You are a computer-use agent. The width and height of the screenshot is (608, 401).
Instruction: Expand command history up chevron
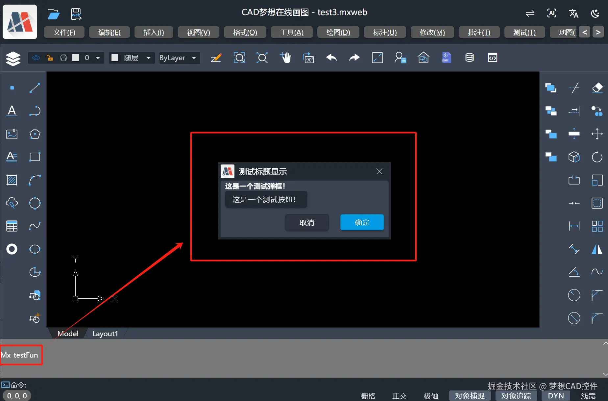pyautogui.click(x=605, y=343)
